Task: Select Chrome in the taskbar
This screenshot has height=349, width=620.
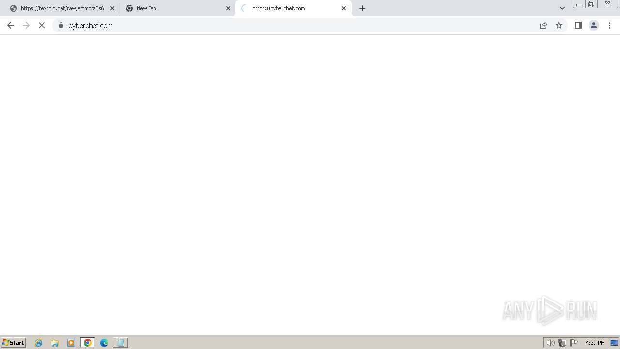Action: click(x=88, y=343)
